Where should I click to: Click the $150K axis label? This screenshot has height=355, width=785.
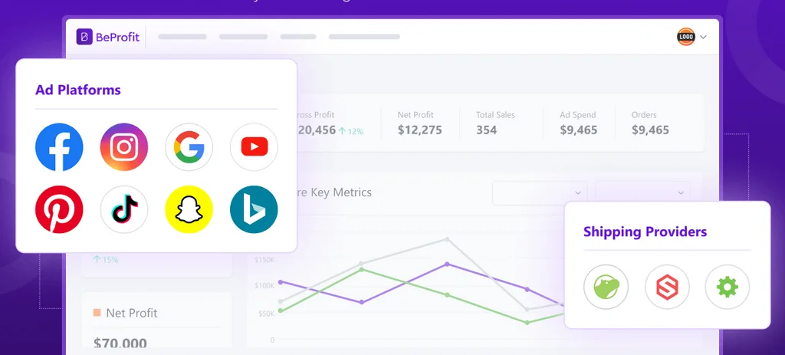[x=264, y=260]
